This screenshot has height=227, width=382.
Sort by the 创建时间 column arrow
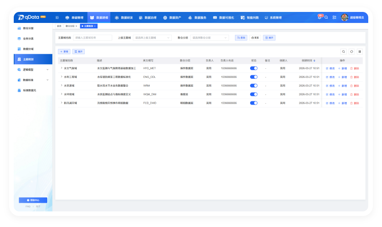click(314, 61)
